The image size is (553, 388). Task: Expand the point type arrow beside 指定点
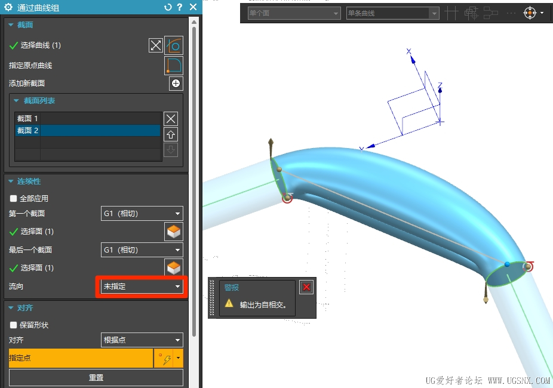click(178, 358)
